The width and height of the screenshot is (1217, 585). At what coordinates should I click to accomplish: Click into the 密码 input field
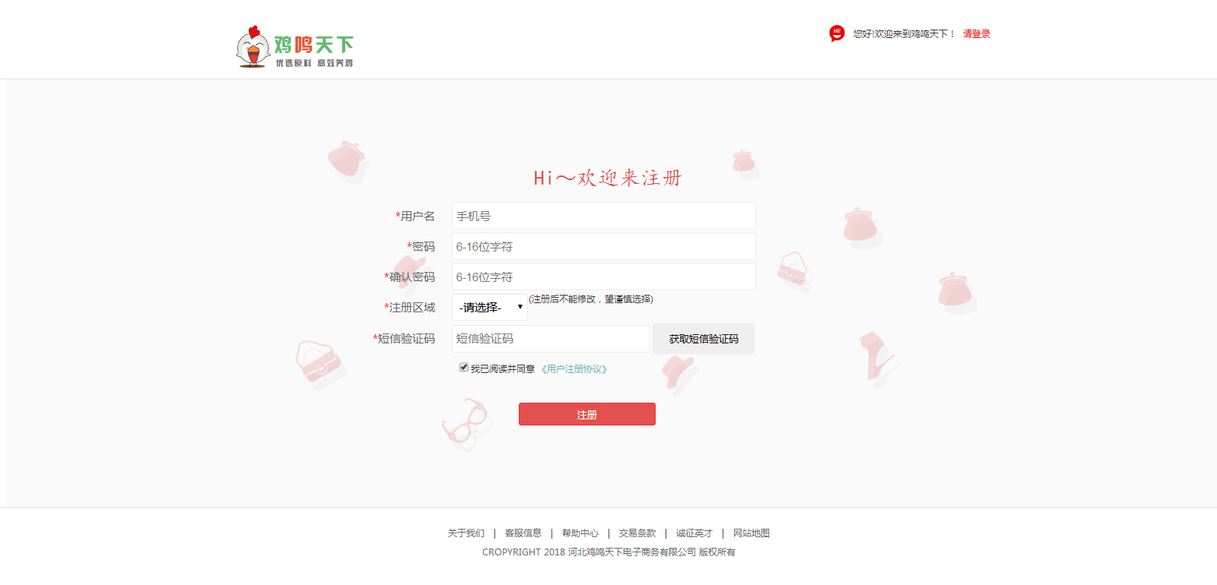603,247
